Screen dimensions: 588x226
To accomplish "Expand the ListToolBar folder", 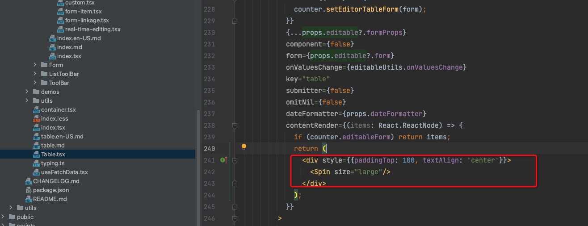I will click(x=35, y=74).
